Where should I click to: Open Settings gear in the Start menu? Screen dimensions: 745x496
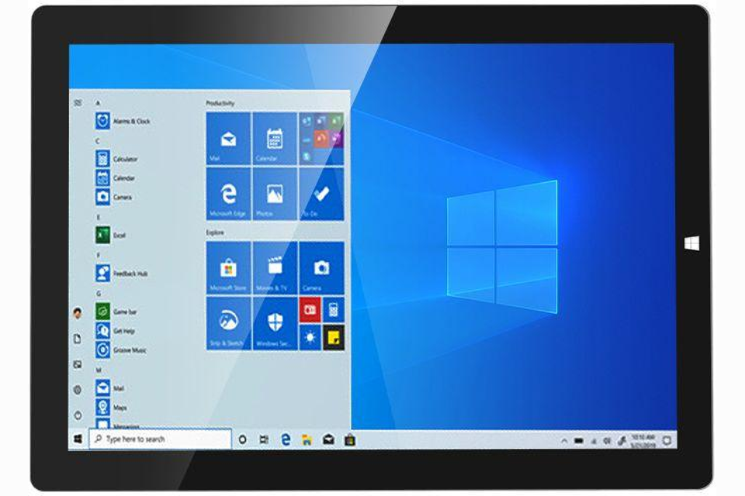(x=78, y=390)
